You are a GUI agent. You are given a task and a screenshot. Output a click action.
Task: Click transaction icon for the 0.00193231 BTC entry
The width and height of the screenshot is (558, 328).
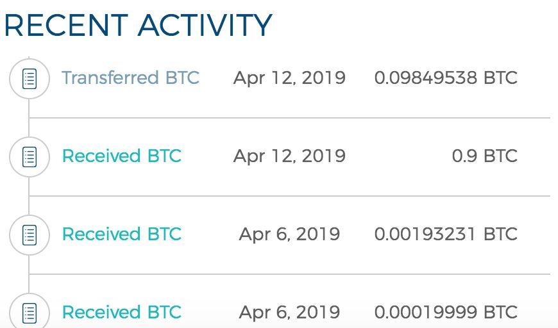[30, 234]
